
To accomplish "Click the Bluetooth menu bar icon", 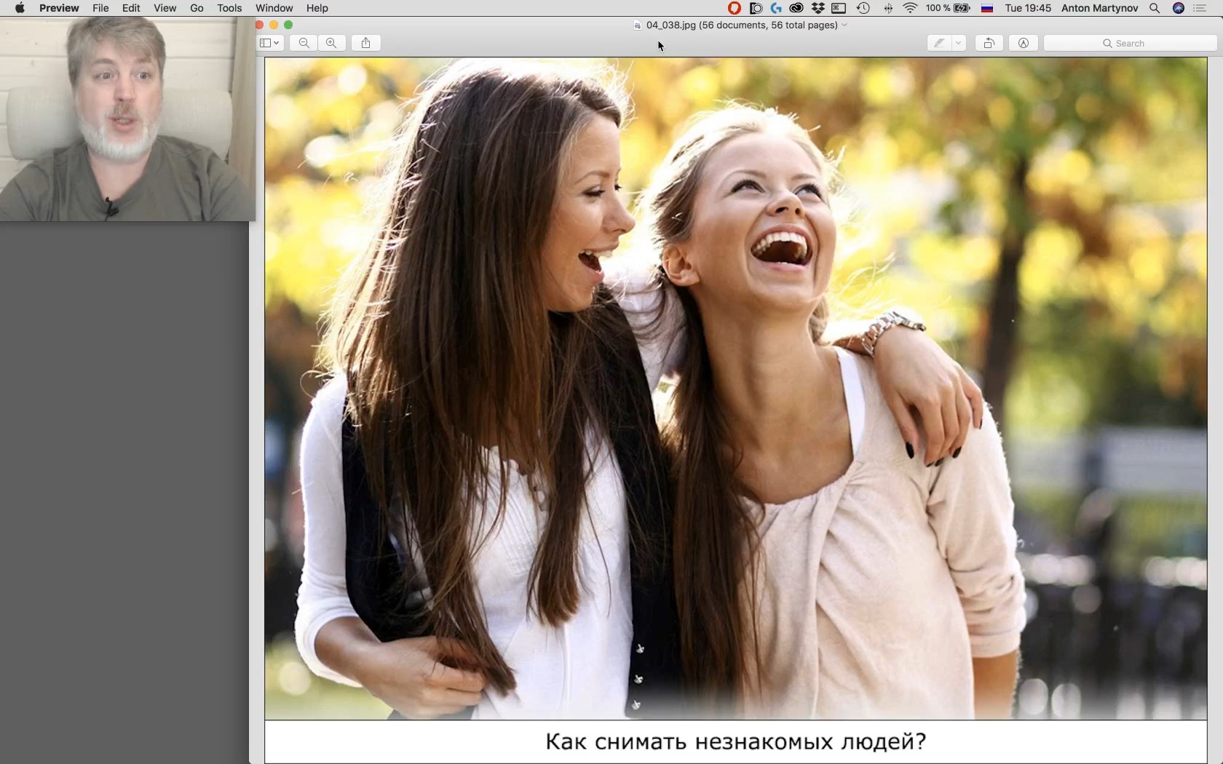I will [887, 8].
